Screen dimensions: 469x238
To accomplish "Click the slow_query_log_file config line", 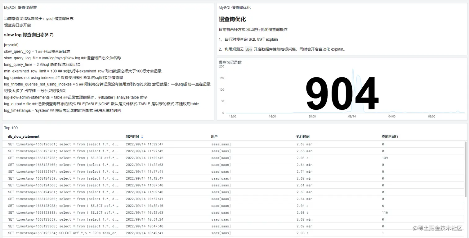I will [62, 58].
